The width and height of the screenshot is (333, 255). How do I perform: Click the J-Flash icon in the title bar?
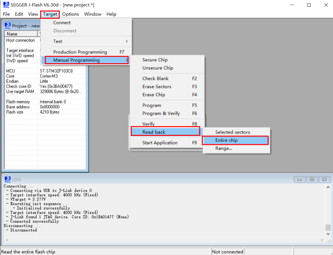6,5
